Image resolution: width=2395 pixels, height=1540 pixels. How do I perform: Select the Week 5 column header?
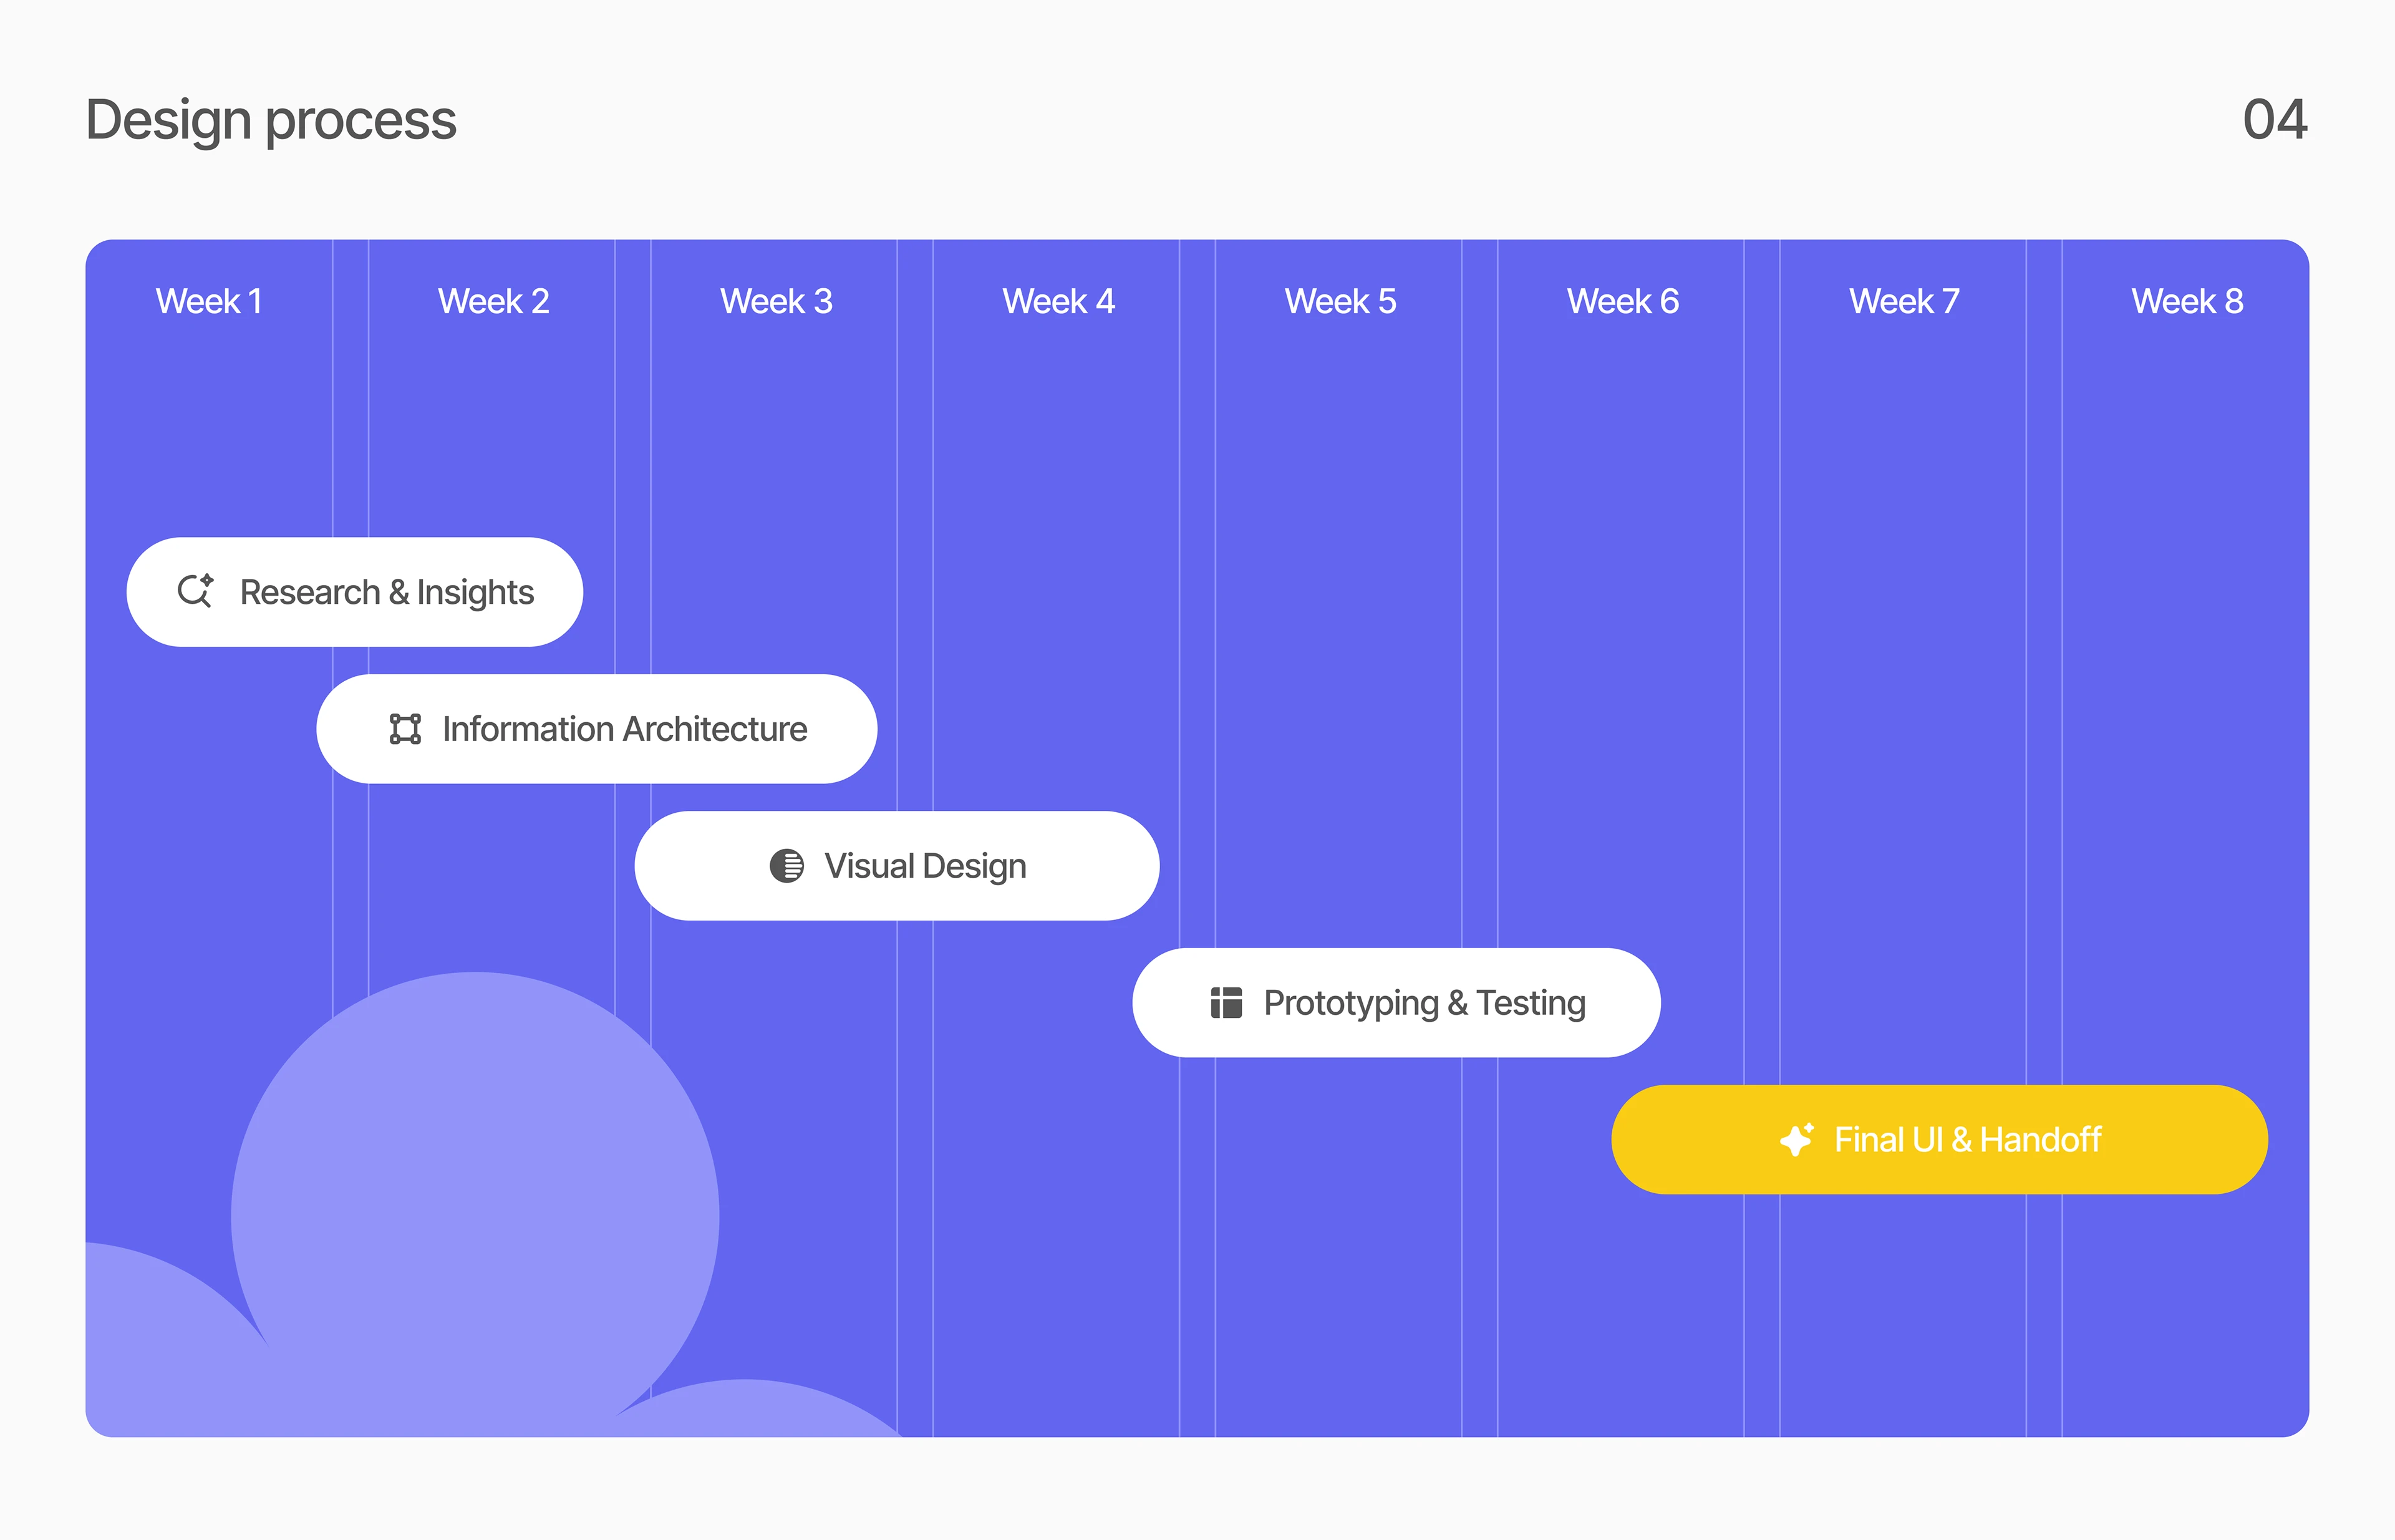coord(1340,301)
